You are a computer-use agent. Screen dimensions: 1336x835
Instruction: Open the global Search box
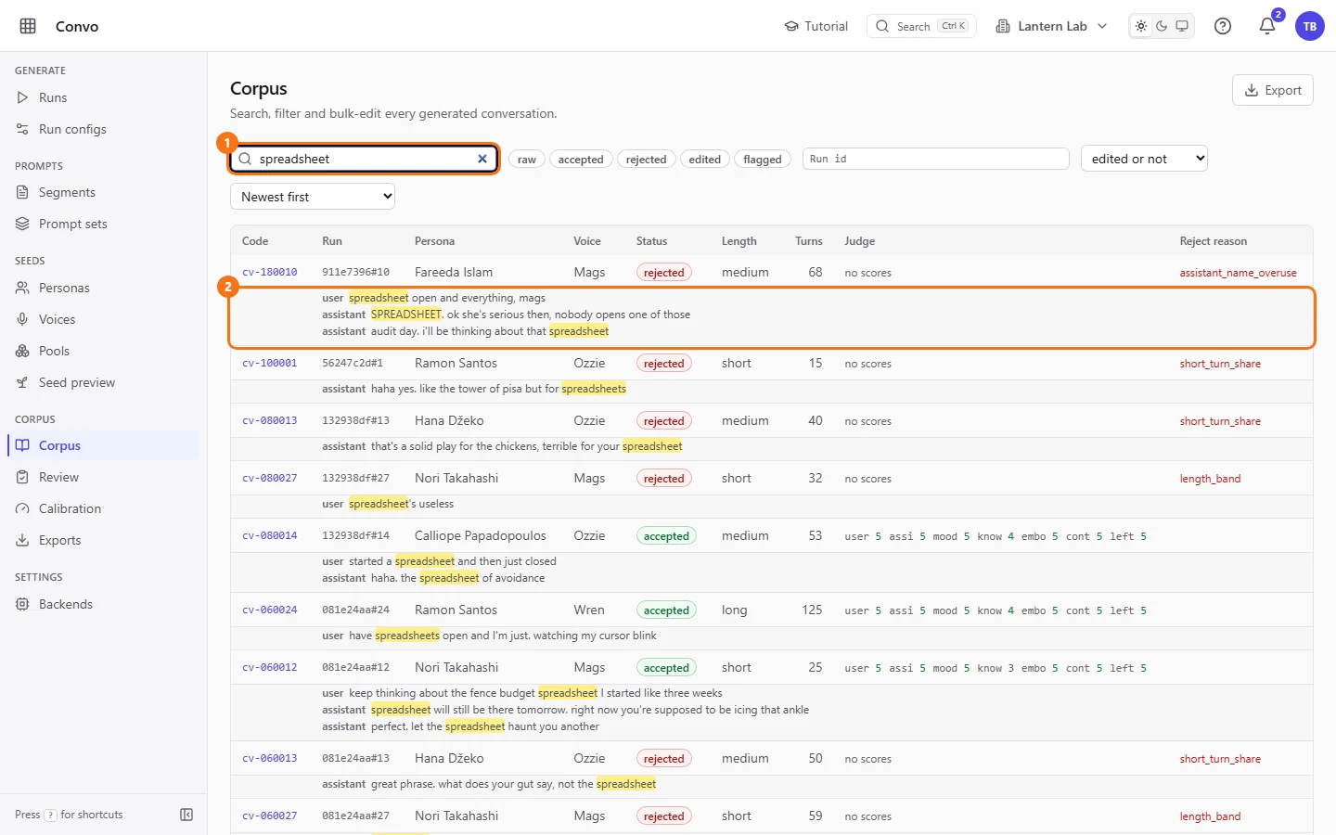(921, 26)
